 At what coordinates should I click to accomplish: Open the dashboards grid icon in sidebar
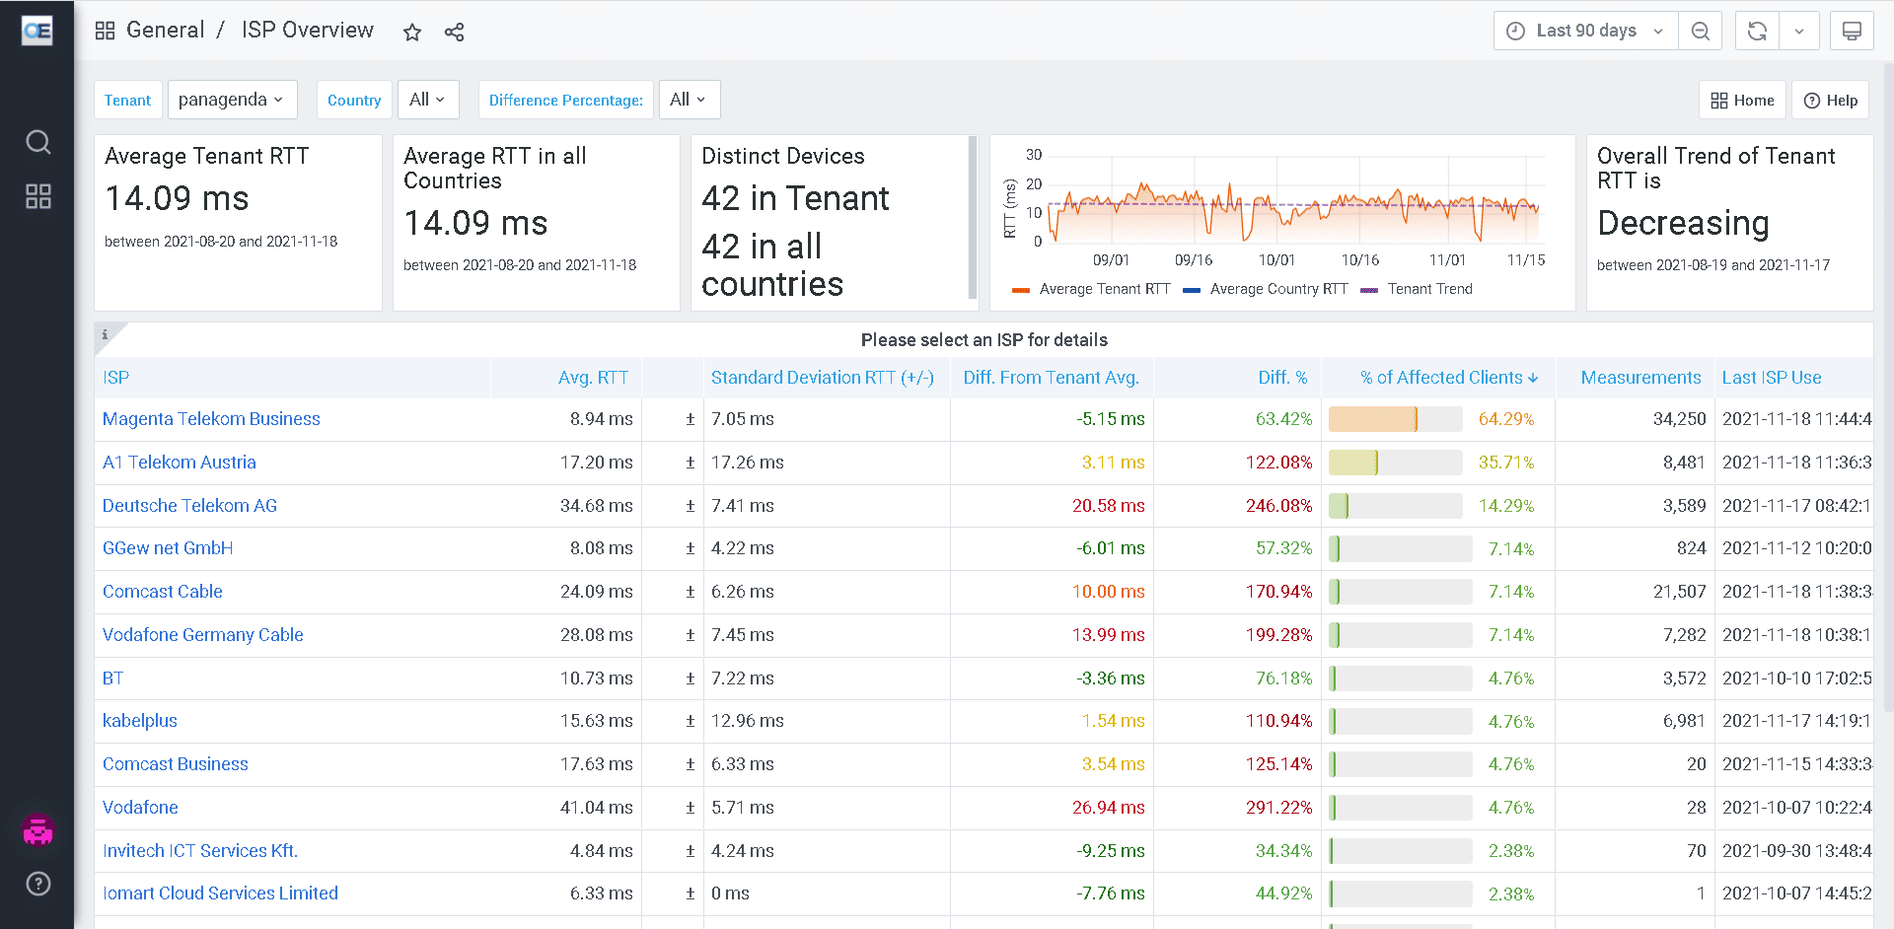coord(37,196)
